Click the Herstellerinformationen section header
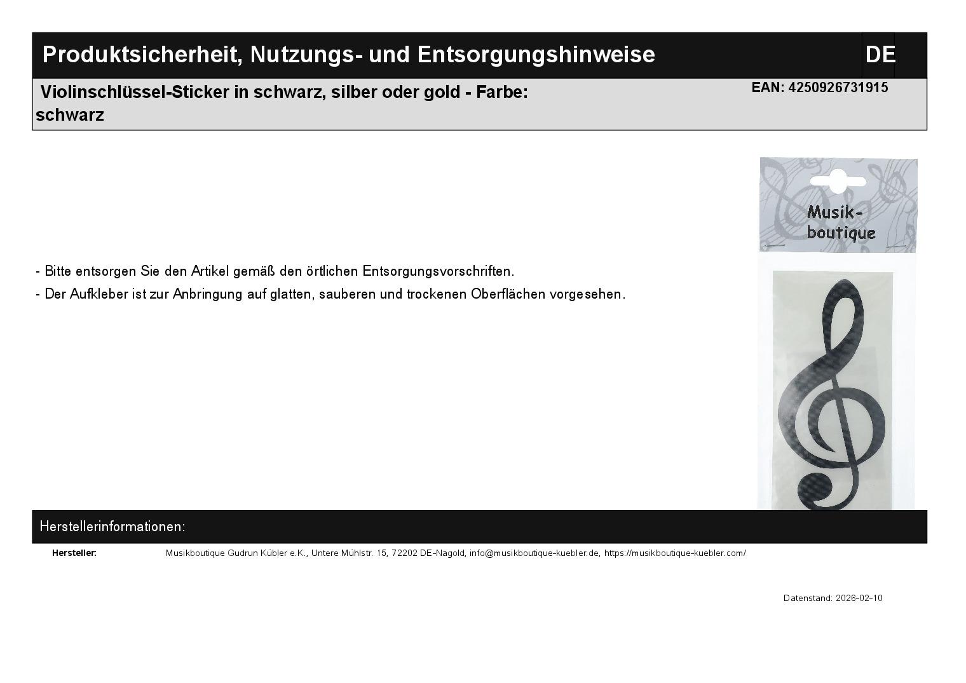This screenshot has height=683, width=966. [112, 527]
